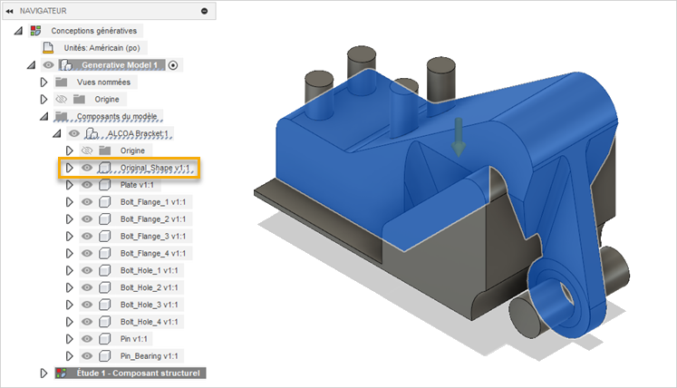Viewport: 677px width, 388px height.
Task: Toggle visibility of Bolt_Flange_3 v1:1
Action: (87, 237)
